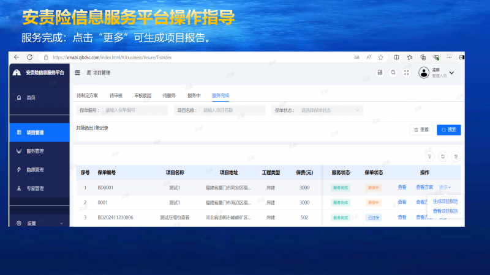Screen dimensions: 490x275
Task: Choose 生成项目报告 from the popup menu
Action: 445,202
